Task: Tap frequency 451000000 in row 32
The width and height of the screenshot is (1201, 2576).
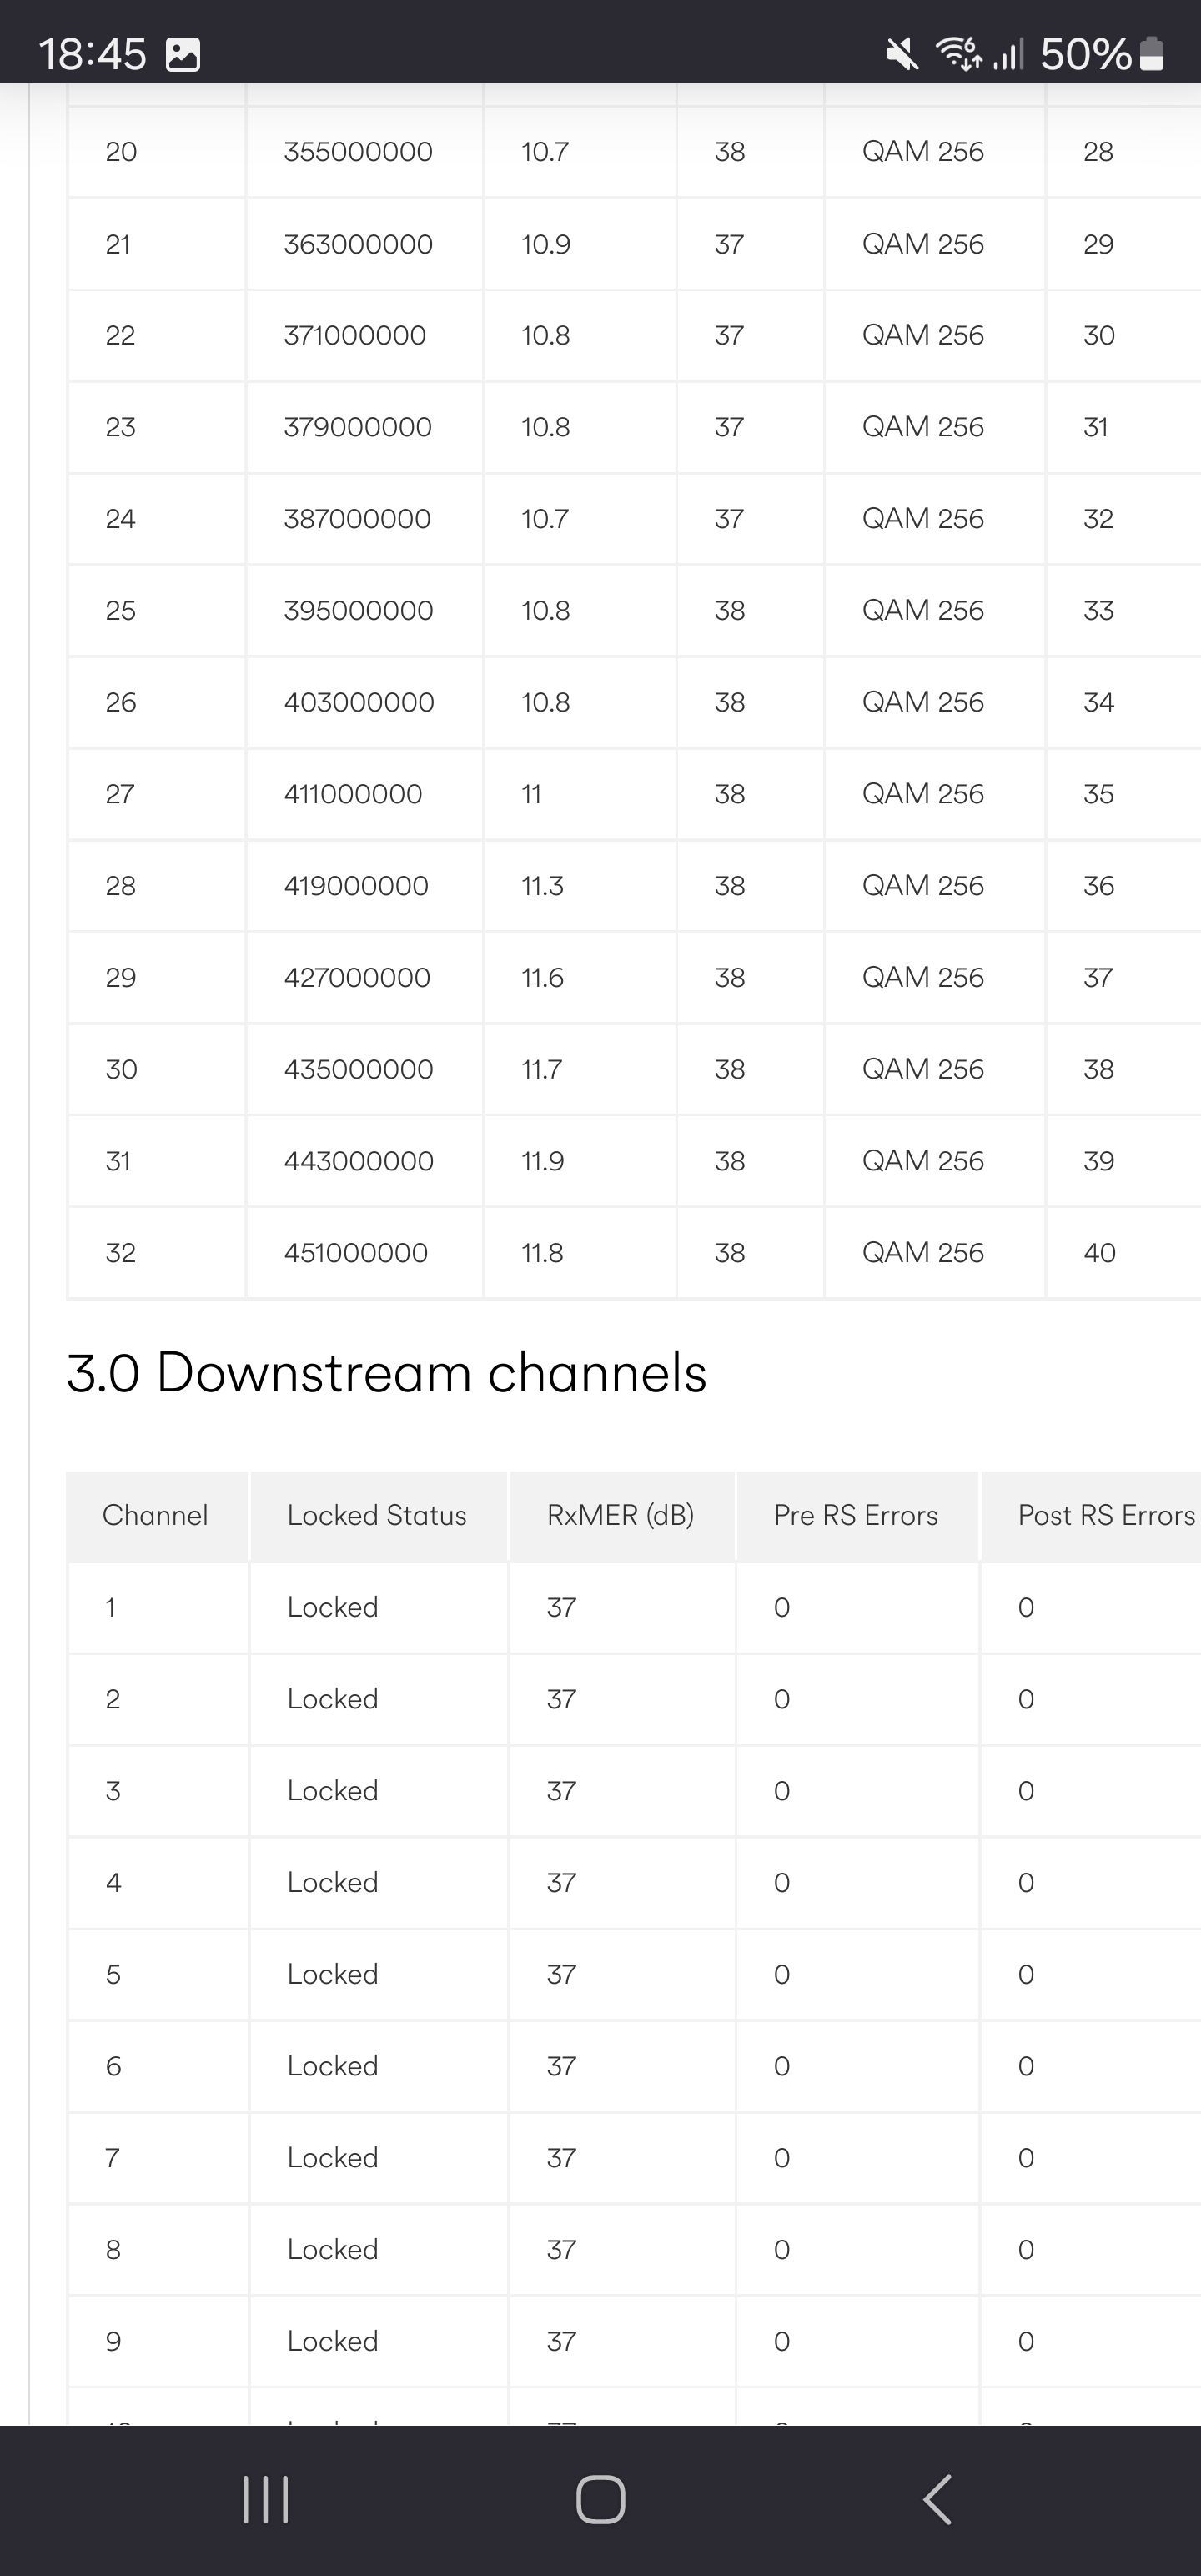Action: (x=356, y=1253)
